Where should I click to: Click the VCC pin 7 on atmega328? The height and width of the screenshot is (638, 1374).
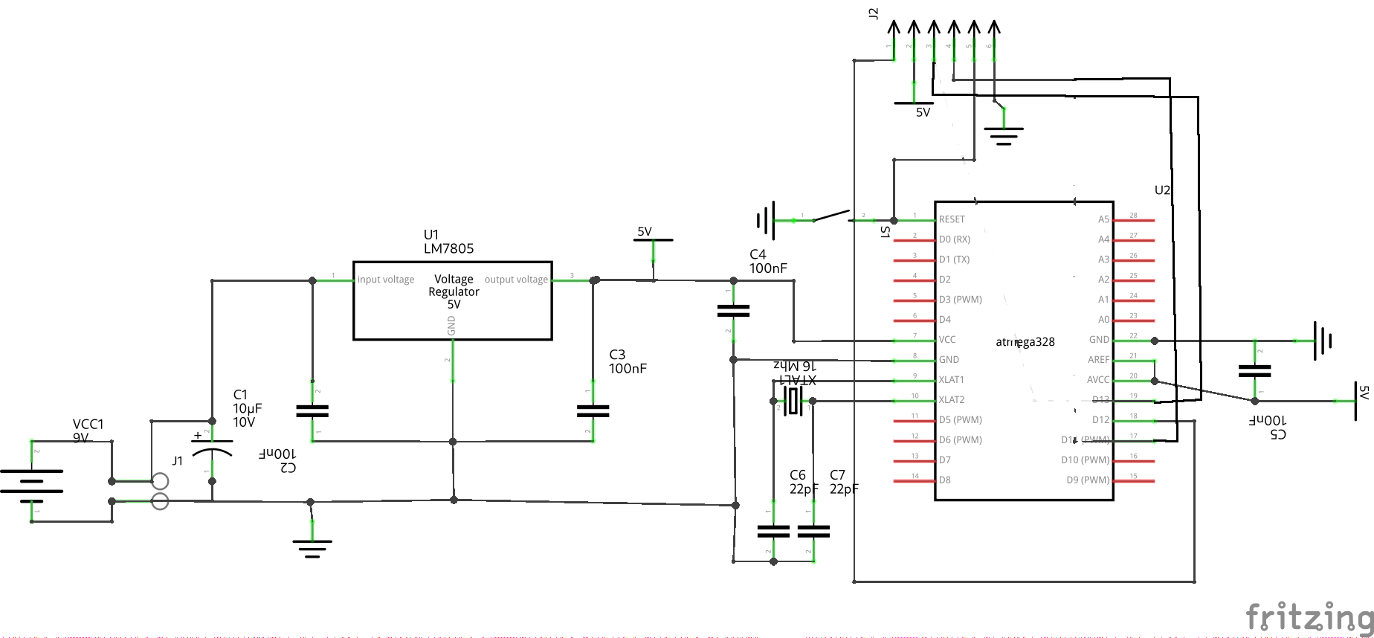pos(915,341)
